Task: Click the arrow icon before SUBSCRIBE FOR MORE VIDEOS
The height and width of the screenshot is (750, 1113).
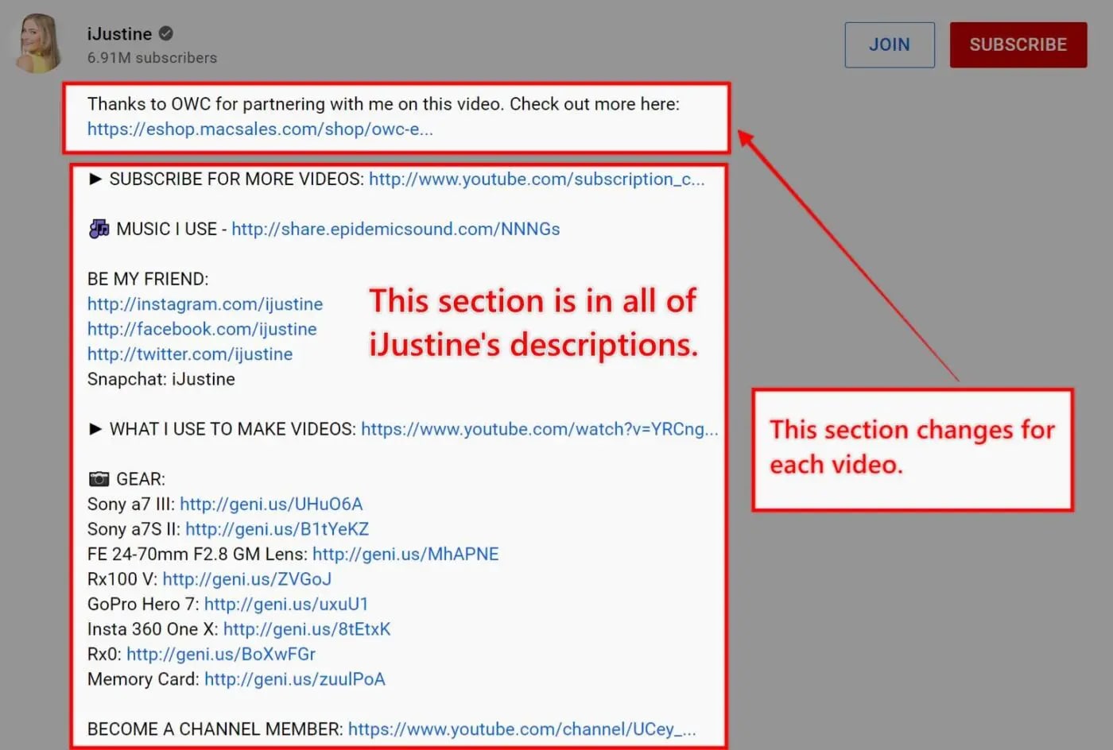Action: pyautogui.click(x=96, y=179)
